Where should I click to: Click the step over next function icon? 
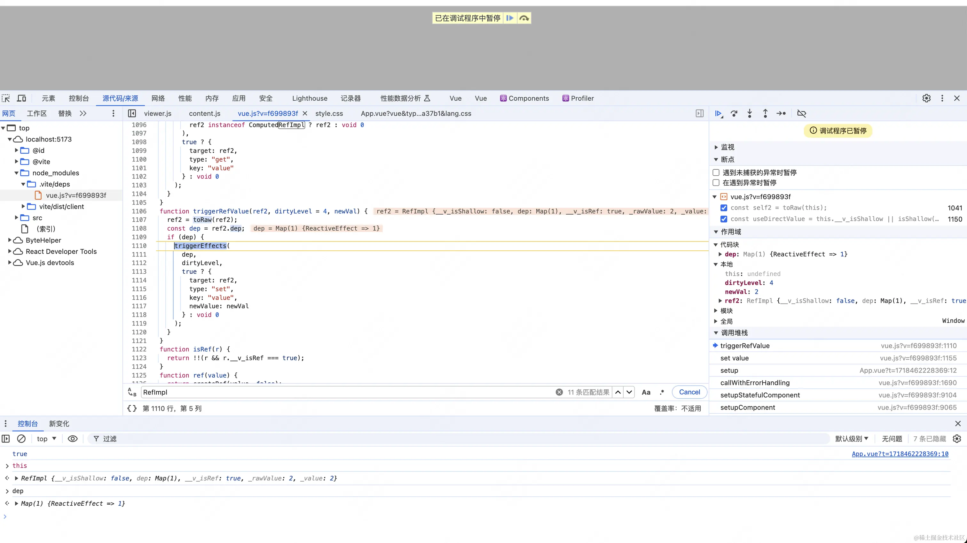click(x=734, y=114)
